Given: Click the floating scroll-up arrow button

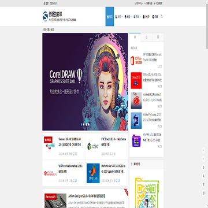Looking at the screenshot, I should click(x=204, y=150).
